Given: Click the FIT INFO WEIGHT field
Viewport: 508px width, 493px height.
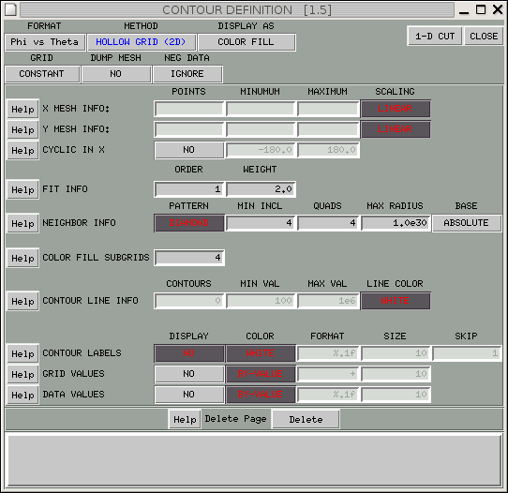Looking at the screenshot, I should point(261,189).
